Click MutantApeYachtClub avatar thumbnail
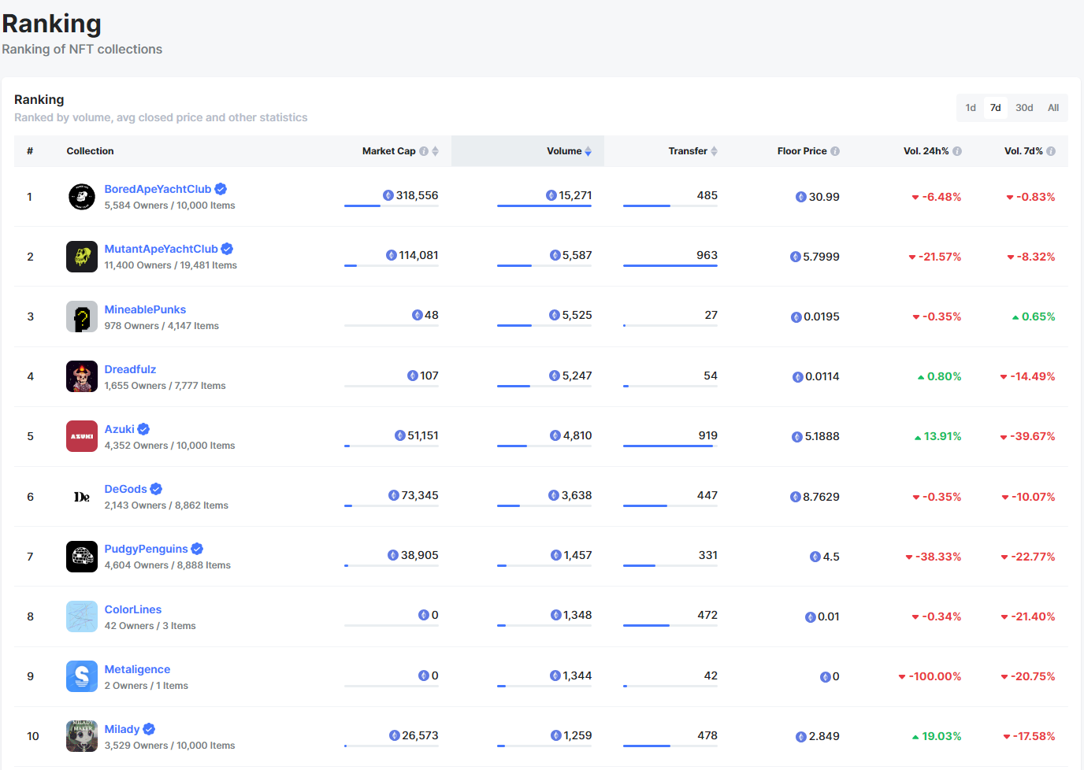This screenshot has height=770, width=1084. click(82, 257)
